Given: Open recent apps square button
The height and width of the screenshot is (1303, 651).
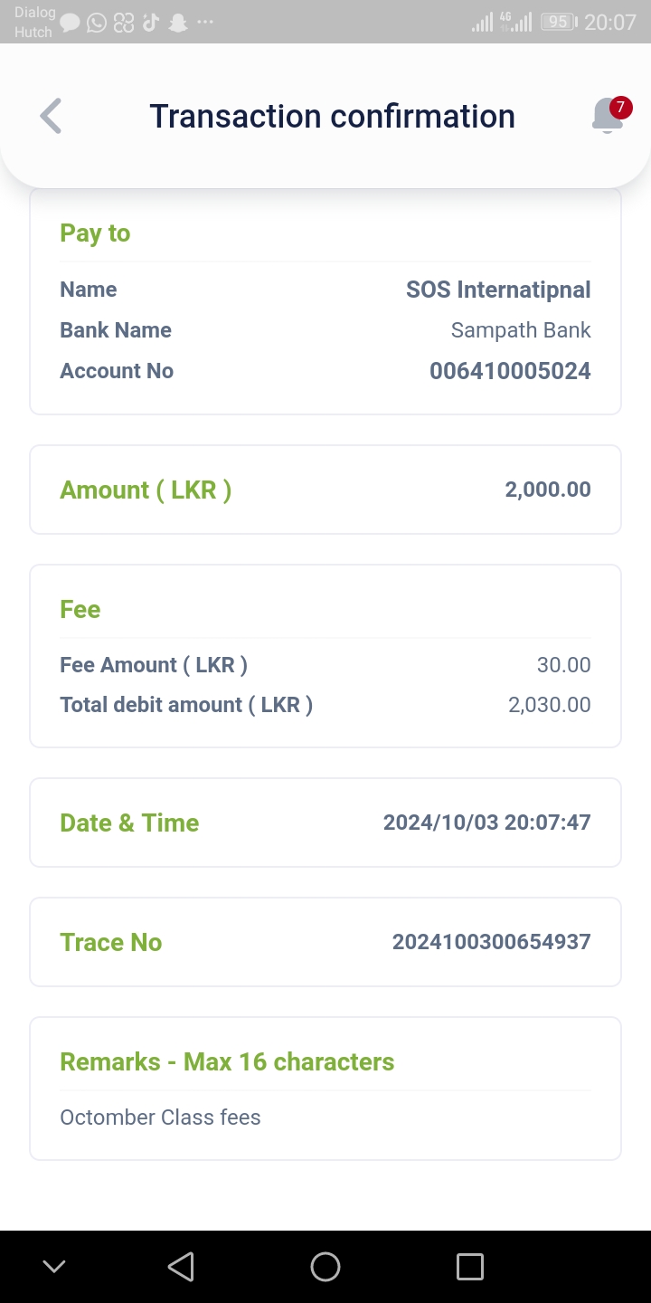Looking at the screenshot, I should [x=470, y=1266].
